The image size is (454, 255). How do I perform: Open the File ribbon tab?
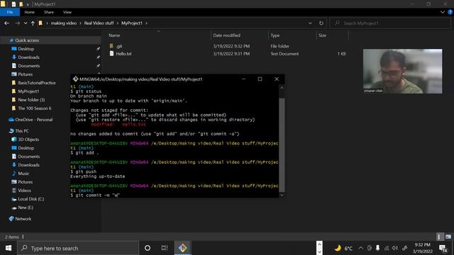coord(10,12)
